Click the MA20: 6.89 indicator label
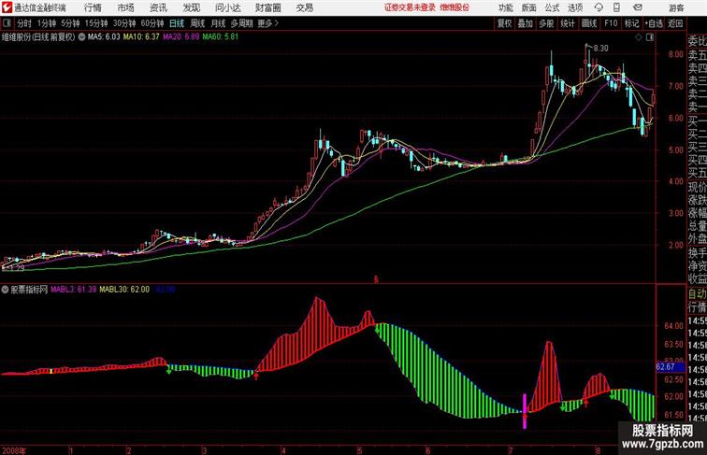Image resolution: width=707 pixels, height=455 pixels. 180,37
